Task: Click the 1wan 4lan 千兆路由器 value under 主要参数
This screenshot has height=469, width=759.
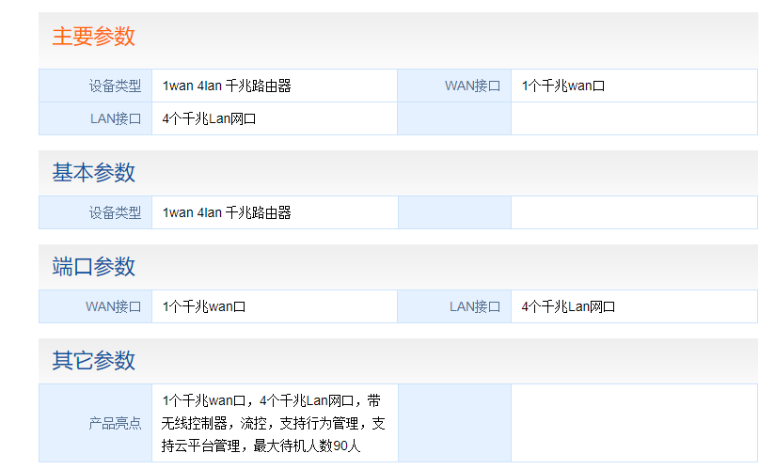Action: [x=227, y=86]
